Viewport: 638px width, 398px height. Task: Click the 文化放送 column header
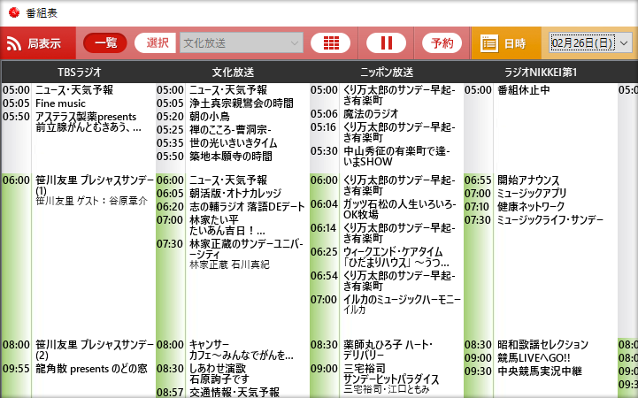(x=233, y=73)
